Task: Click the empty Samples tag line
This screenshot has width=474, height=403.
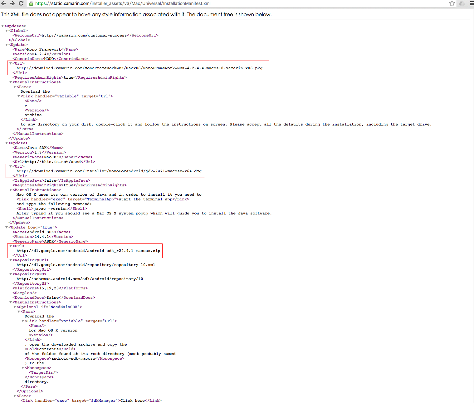Action: (25, 293)
